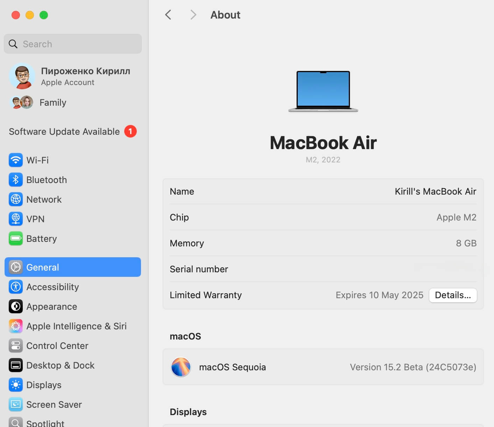Viewport: 494px width, 427px height.
Task: Open Desktop & Dock settings icon
Action: (x=15, y=365)
